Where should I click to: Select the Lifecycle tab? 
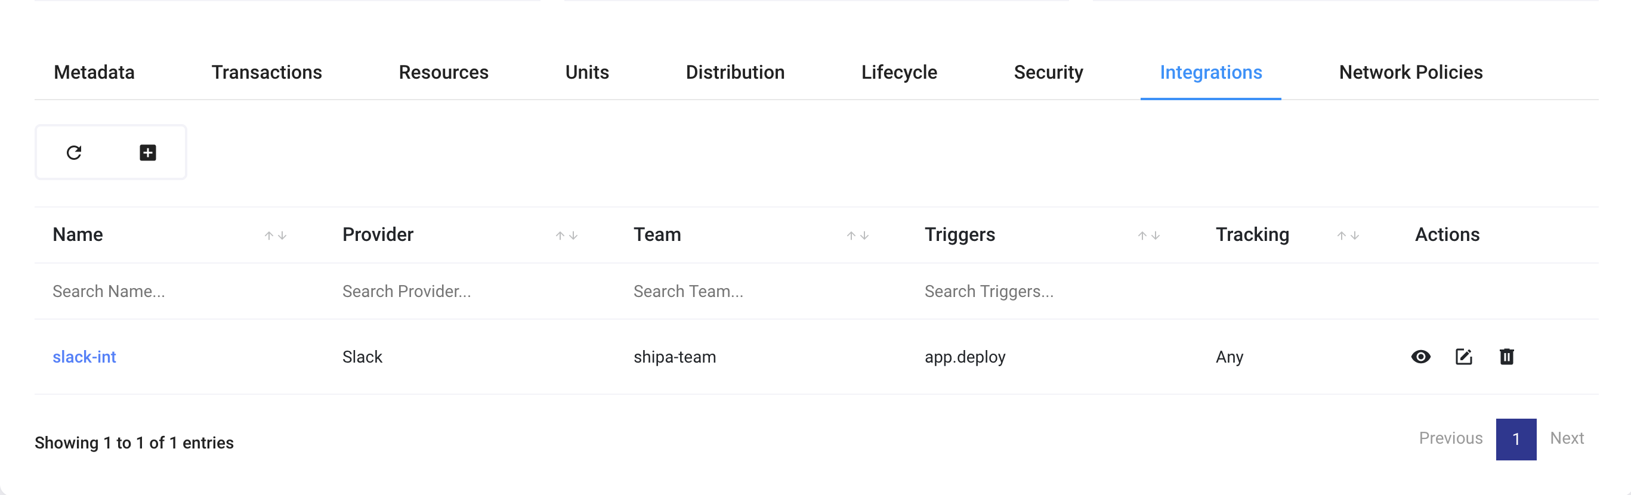(x=899, y=72)
